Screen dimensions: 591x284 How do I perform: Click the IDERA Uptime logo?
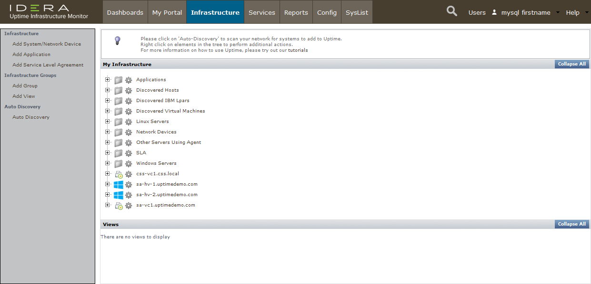[49, 12]
